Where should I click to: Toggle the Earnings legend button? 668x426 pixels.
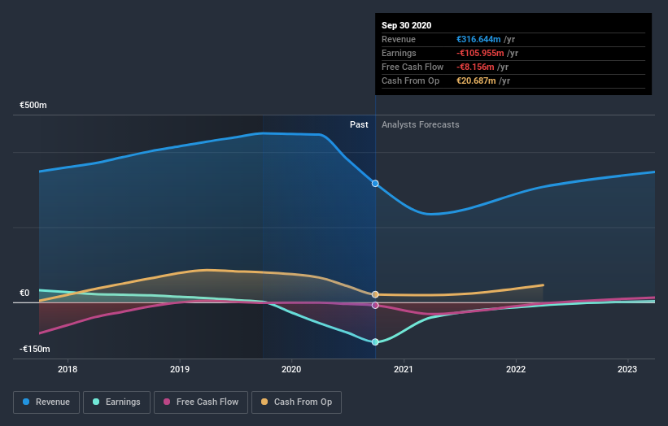tap(116, 402)
